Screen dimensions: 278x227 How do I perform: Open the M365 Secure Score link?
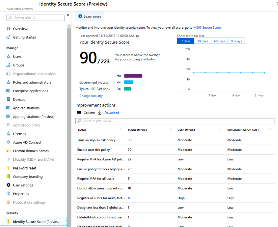(x=207, y=27)
